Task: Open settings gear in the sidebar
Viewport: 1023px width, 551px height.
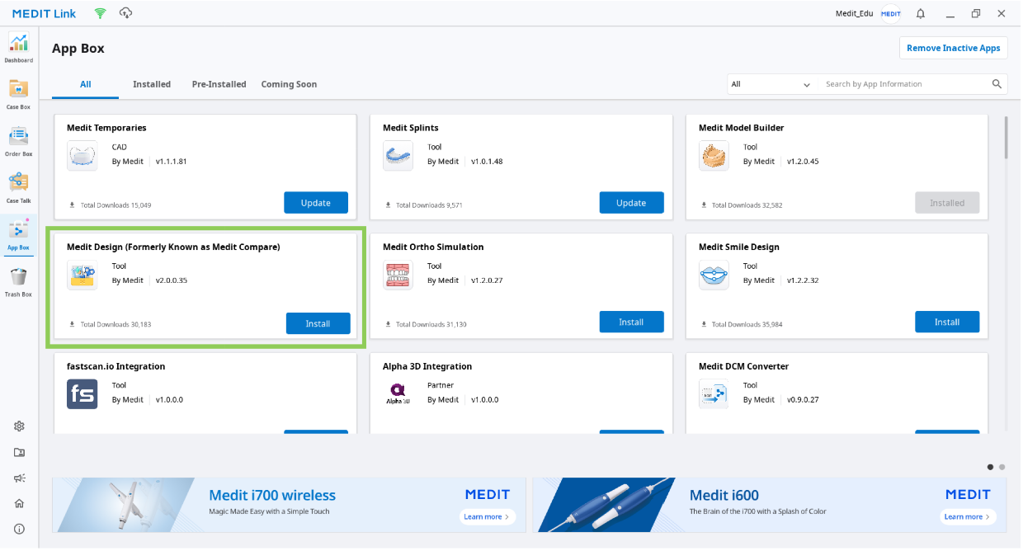Action: click(x=19, y=426)
